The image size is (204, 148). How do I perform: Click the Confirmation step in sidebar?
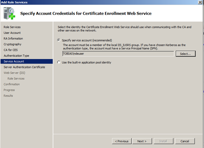12,84
